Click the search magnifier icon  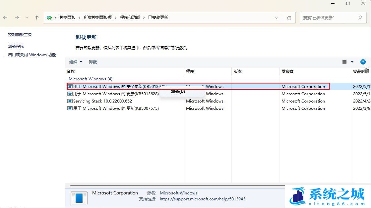(x=360, y=18)
